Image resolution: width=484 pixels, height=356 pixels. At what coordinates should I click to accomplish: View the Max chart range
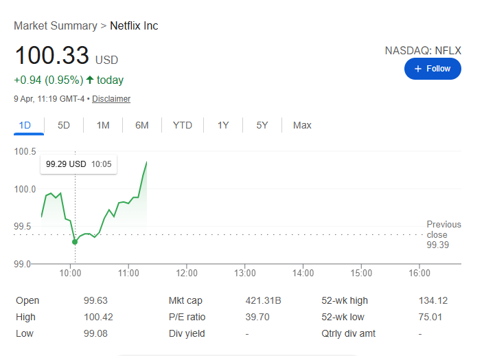pyautogui.click(x=302, y=126)
